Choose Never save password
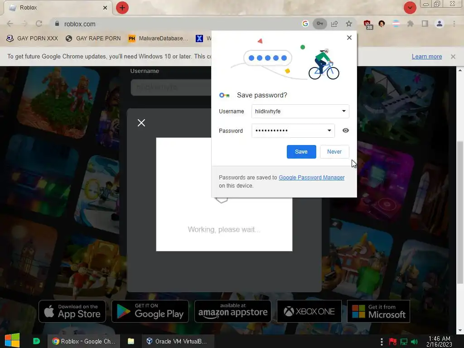 coord(334,151)
